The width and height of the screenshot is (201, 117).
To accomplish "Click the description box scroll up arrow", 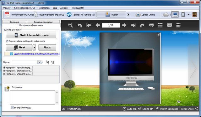I will [x=57, y=92].
